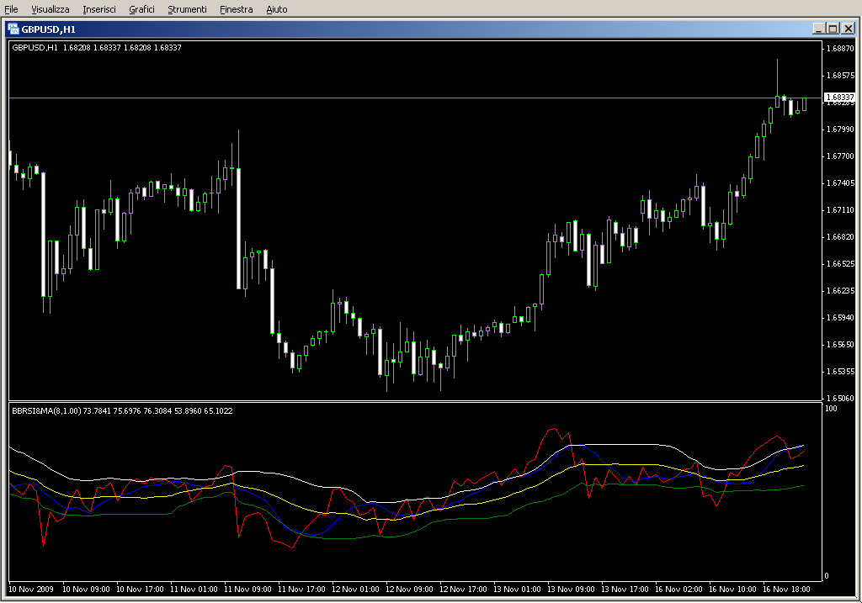Click the 10 Nov 2009 time label
This screenshot has height=603, width=862.
[x=31, y=590]
